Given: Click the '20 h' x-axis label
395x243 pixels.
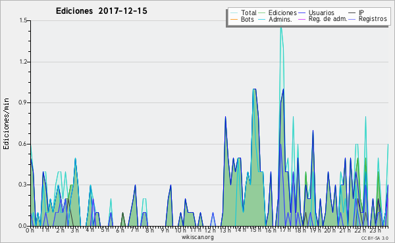Looking at the screenshot, I should click(x=330, y=231).
